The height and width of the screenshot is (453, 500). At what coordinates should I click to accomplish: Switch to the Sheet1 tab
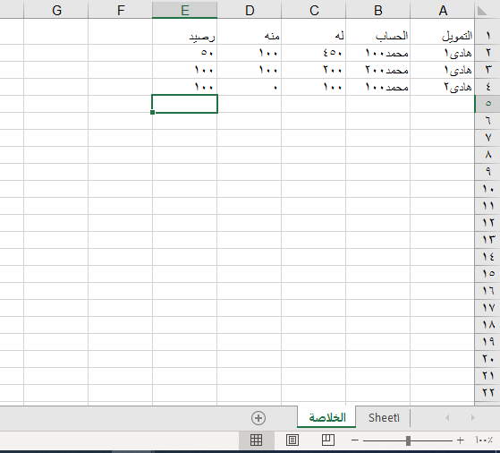coord(384,417)
